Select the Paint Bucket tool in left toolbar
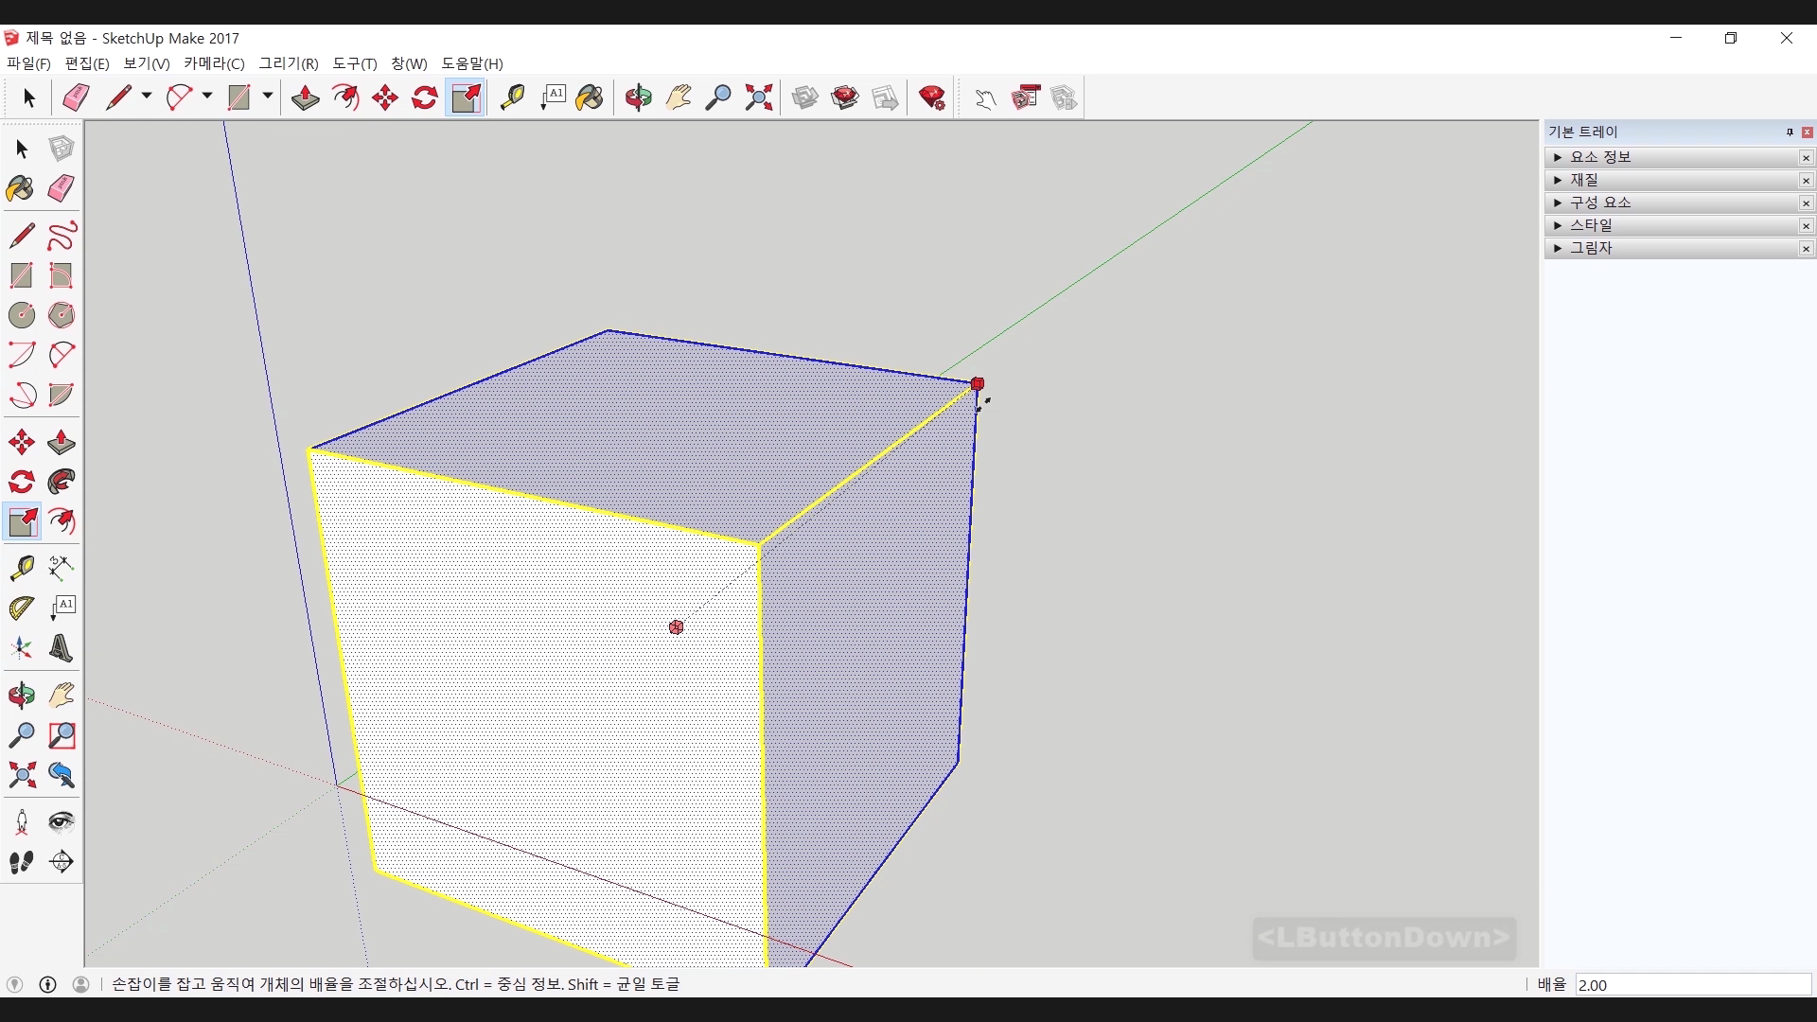The image size is (1817, 1022). pos(20,188)
